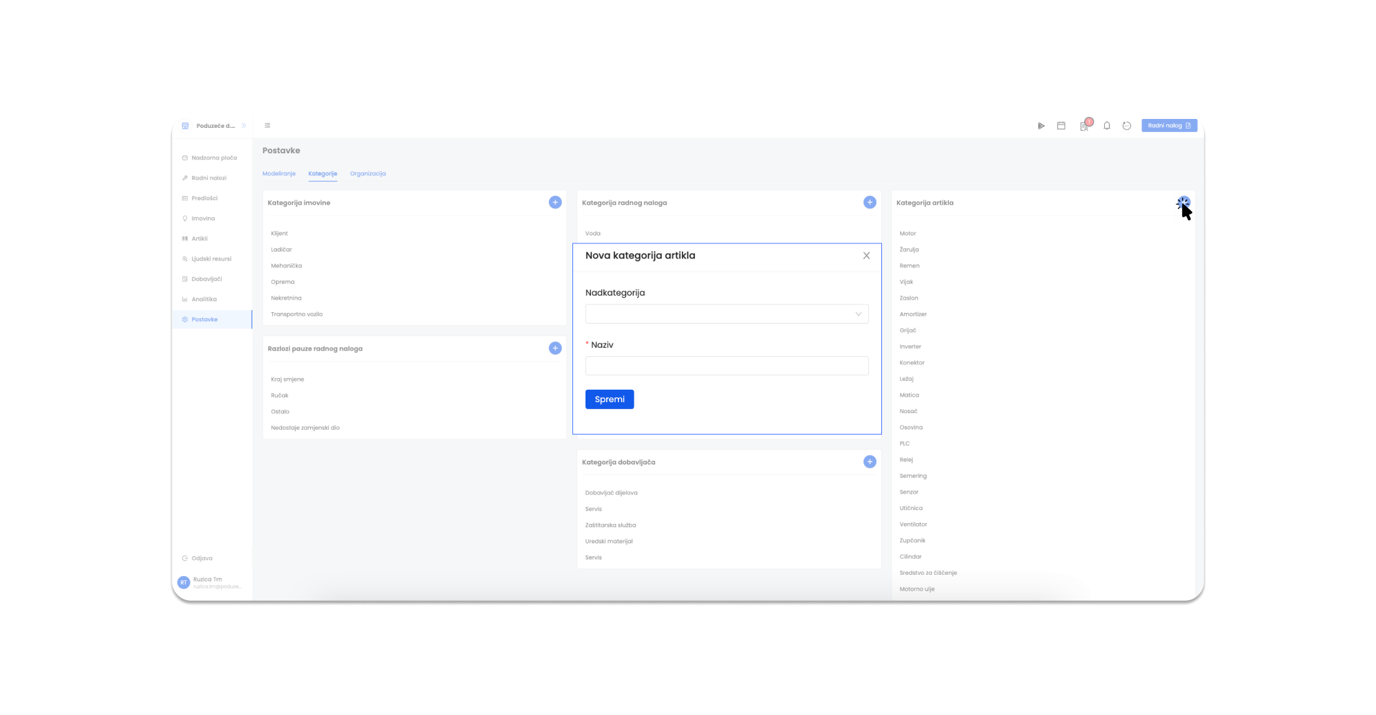Click the chat bubble icon in header

1126,126
